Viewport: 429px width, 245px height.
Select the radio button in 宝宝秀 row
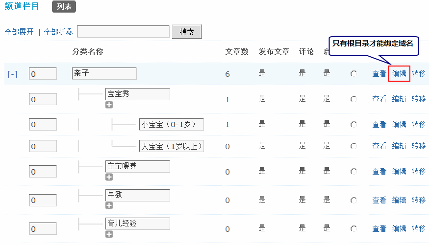tap(353, 99)
